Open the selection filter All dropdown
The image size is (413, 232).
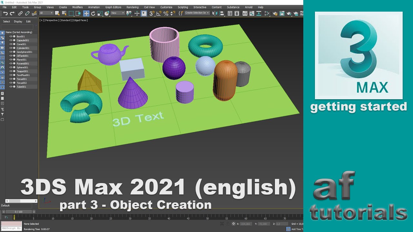tap(46, 13)
